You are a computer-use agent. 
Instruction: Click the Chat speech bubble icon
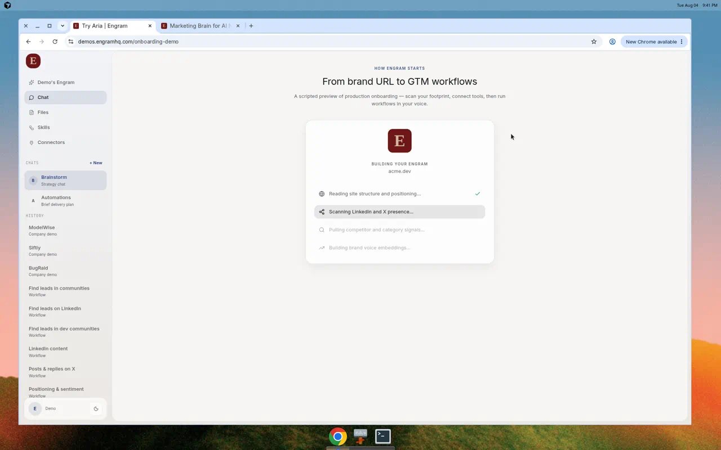pyautogui.click(x=32, y=97)
